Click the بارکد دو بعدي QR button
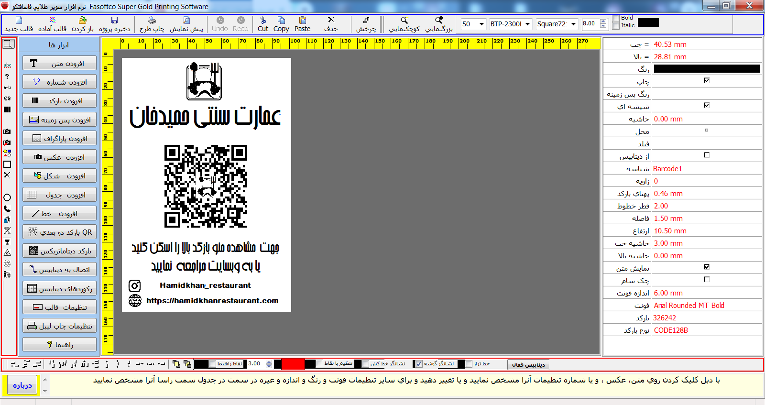This screenshot has width=765, height=405. tap(59, 232)
